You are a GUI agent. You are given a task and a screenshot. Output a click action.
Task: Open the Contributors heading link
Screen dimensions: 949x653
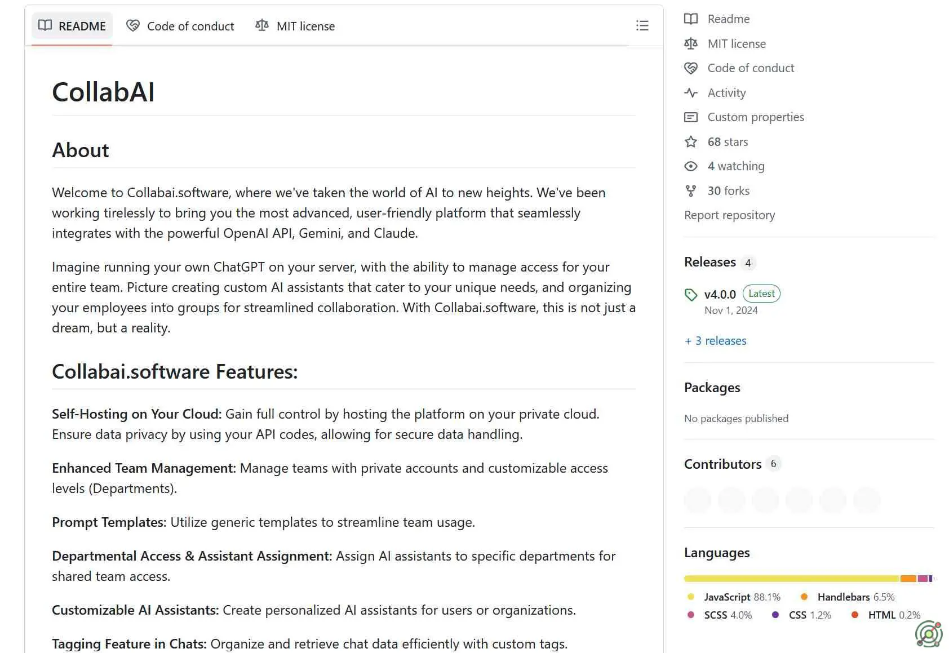coord(722,464)
